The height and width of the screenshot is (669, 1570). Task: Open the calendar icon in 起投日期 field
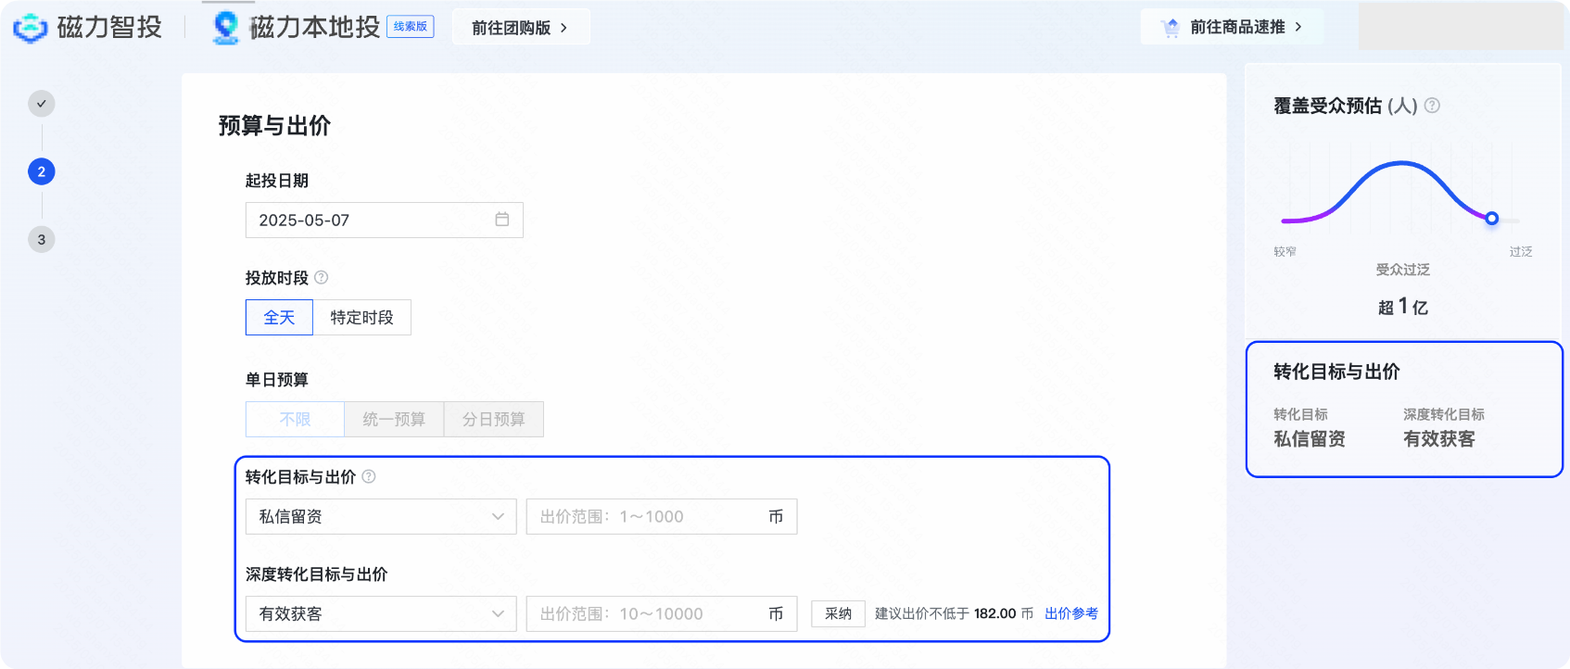click(502, 220)
